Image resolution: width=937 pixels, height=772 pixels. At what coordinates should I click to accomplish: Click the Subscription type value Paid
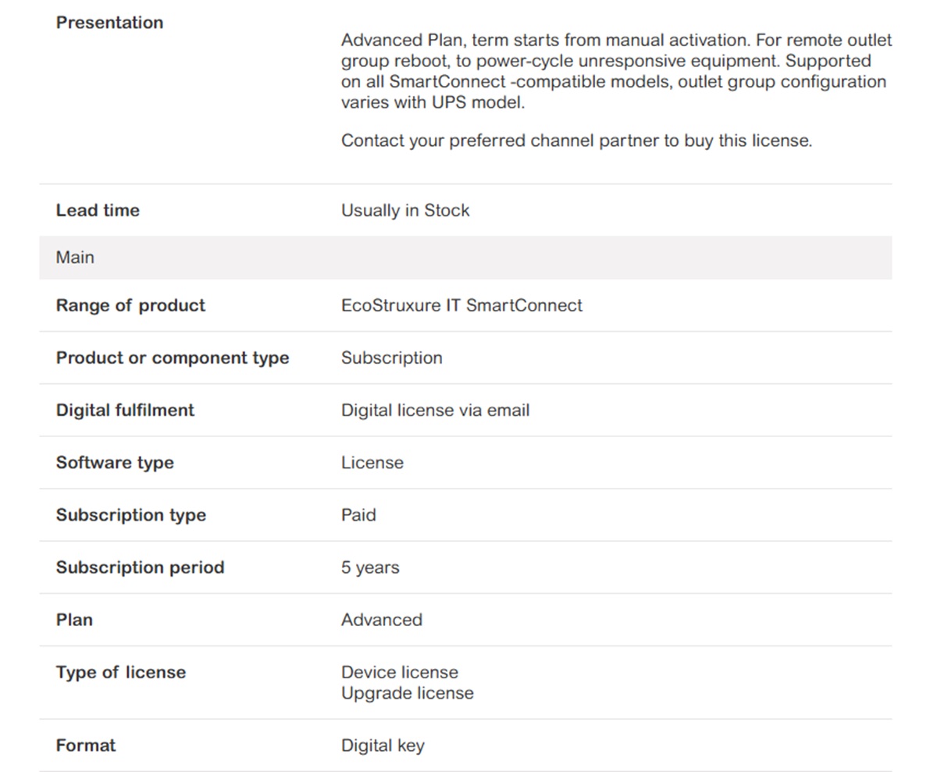pos(358,515)
